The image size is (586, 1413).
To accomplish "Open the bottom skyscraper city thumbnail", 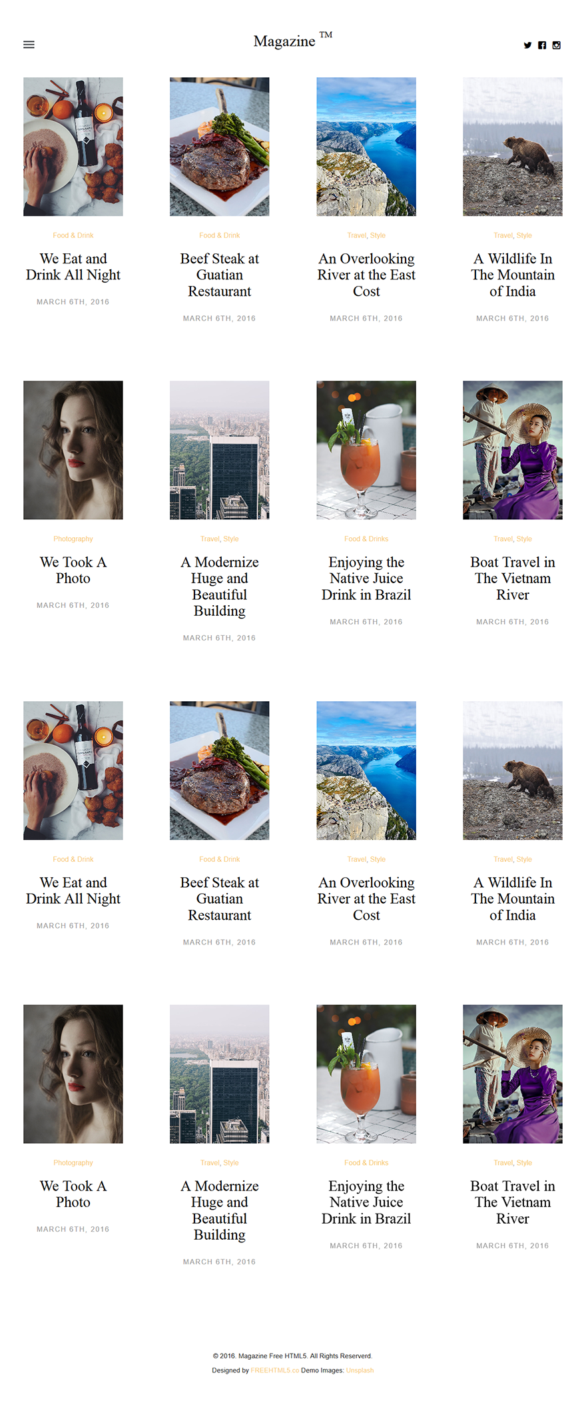I will pyautogui.click(x=220, y=1074).
